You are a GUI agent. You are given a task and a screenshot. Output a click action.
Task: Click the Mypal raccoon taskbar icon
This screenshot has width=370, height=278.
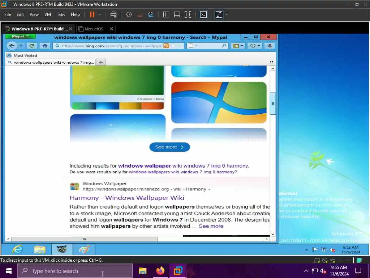coord(62,249)
